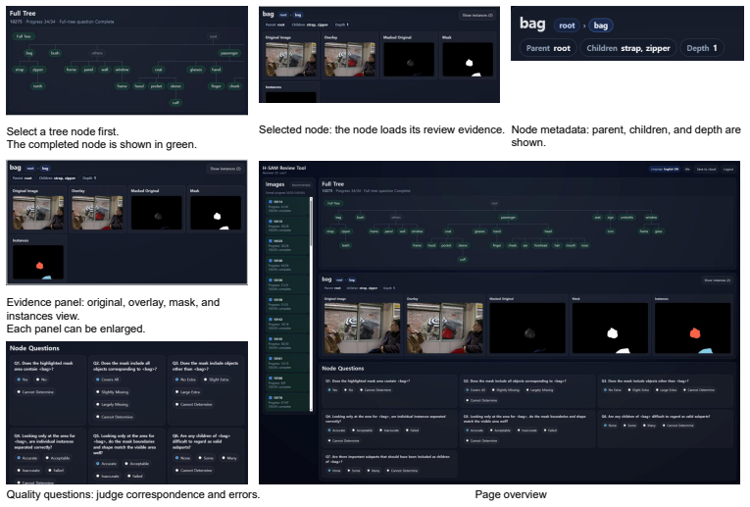Open the Save to cloud button
The width and height of the screenshot is (750, 507).
click(706, 170)
